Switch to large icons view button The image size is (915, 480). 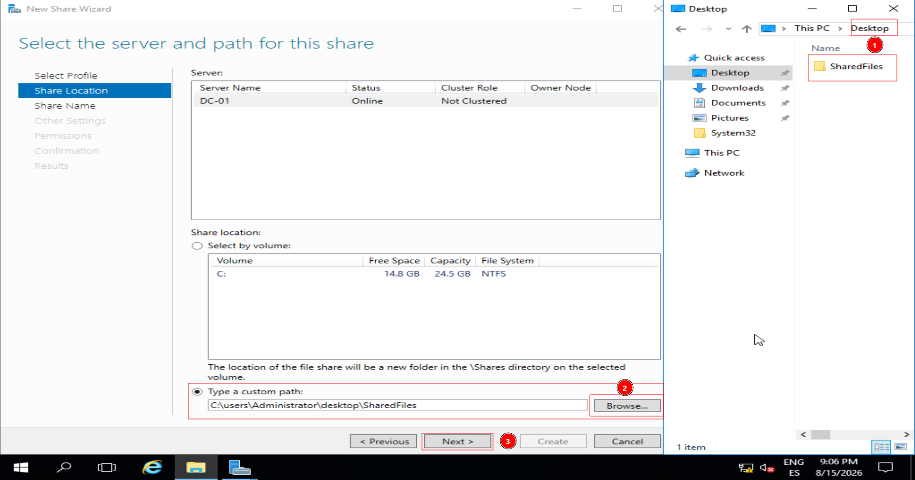coord(901,447)
